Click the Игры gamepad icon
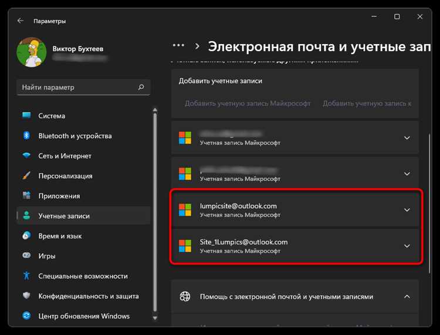This screenshot has height=335, width=440. 26,256
